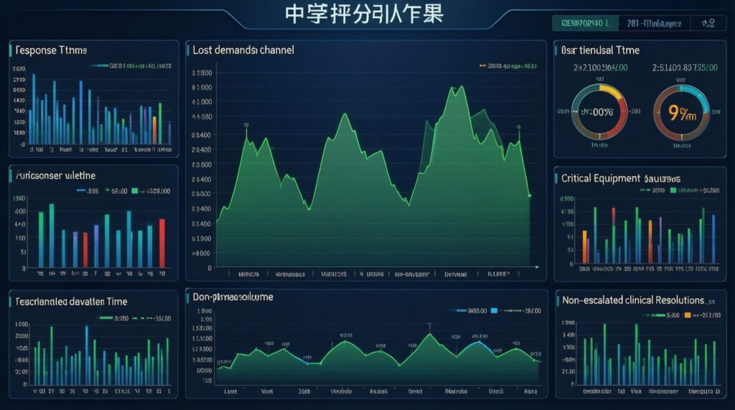The image size is (735, 410).
Task: Click the right donut gauge showing 9%
Action: (682, 112)
